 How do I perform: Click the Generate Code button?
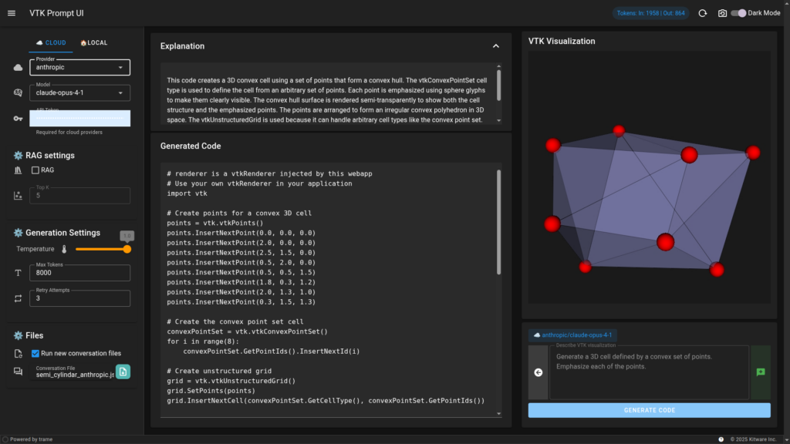tap(649, 410)
